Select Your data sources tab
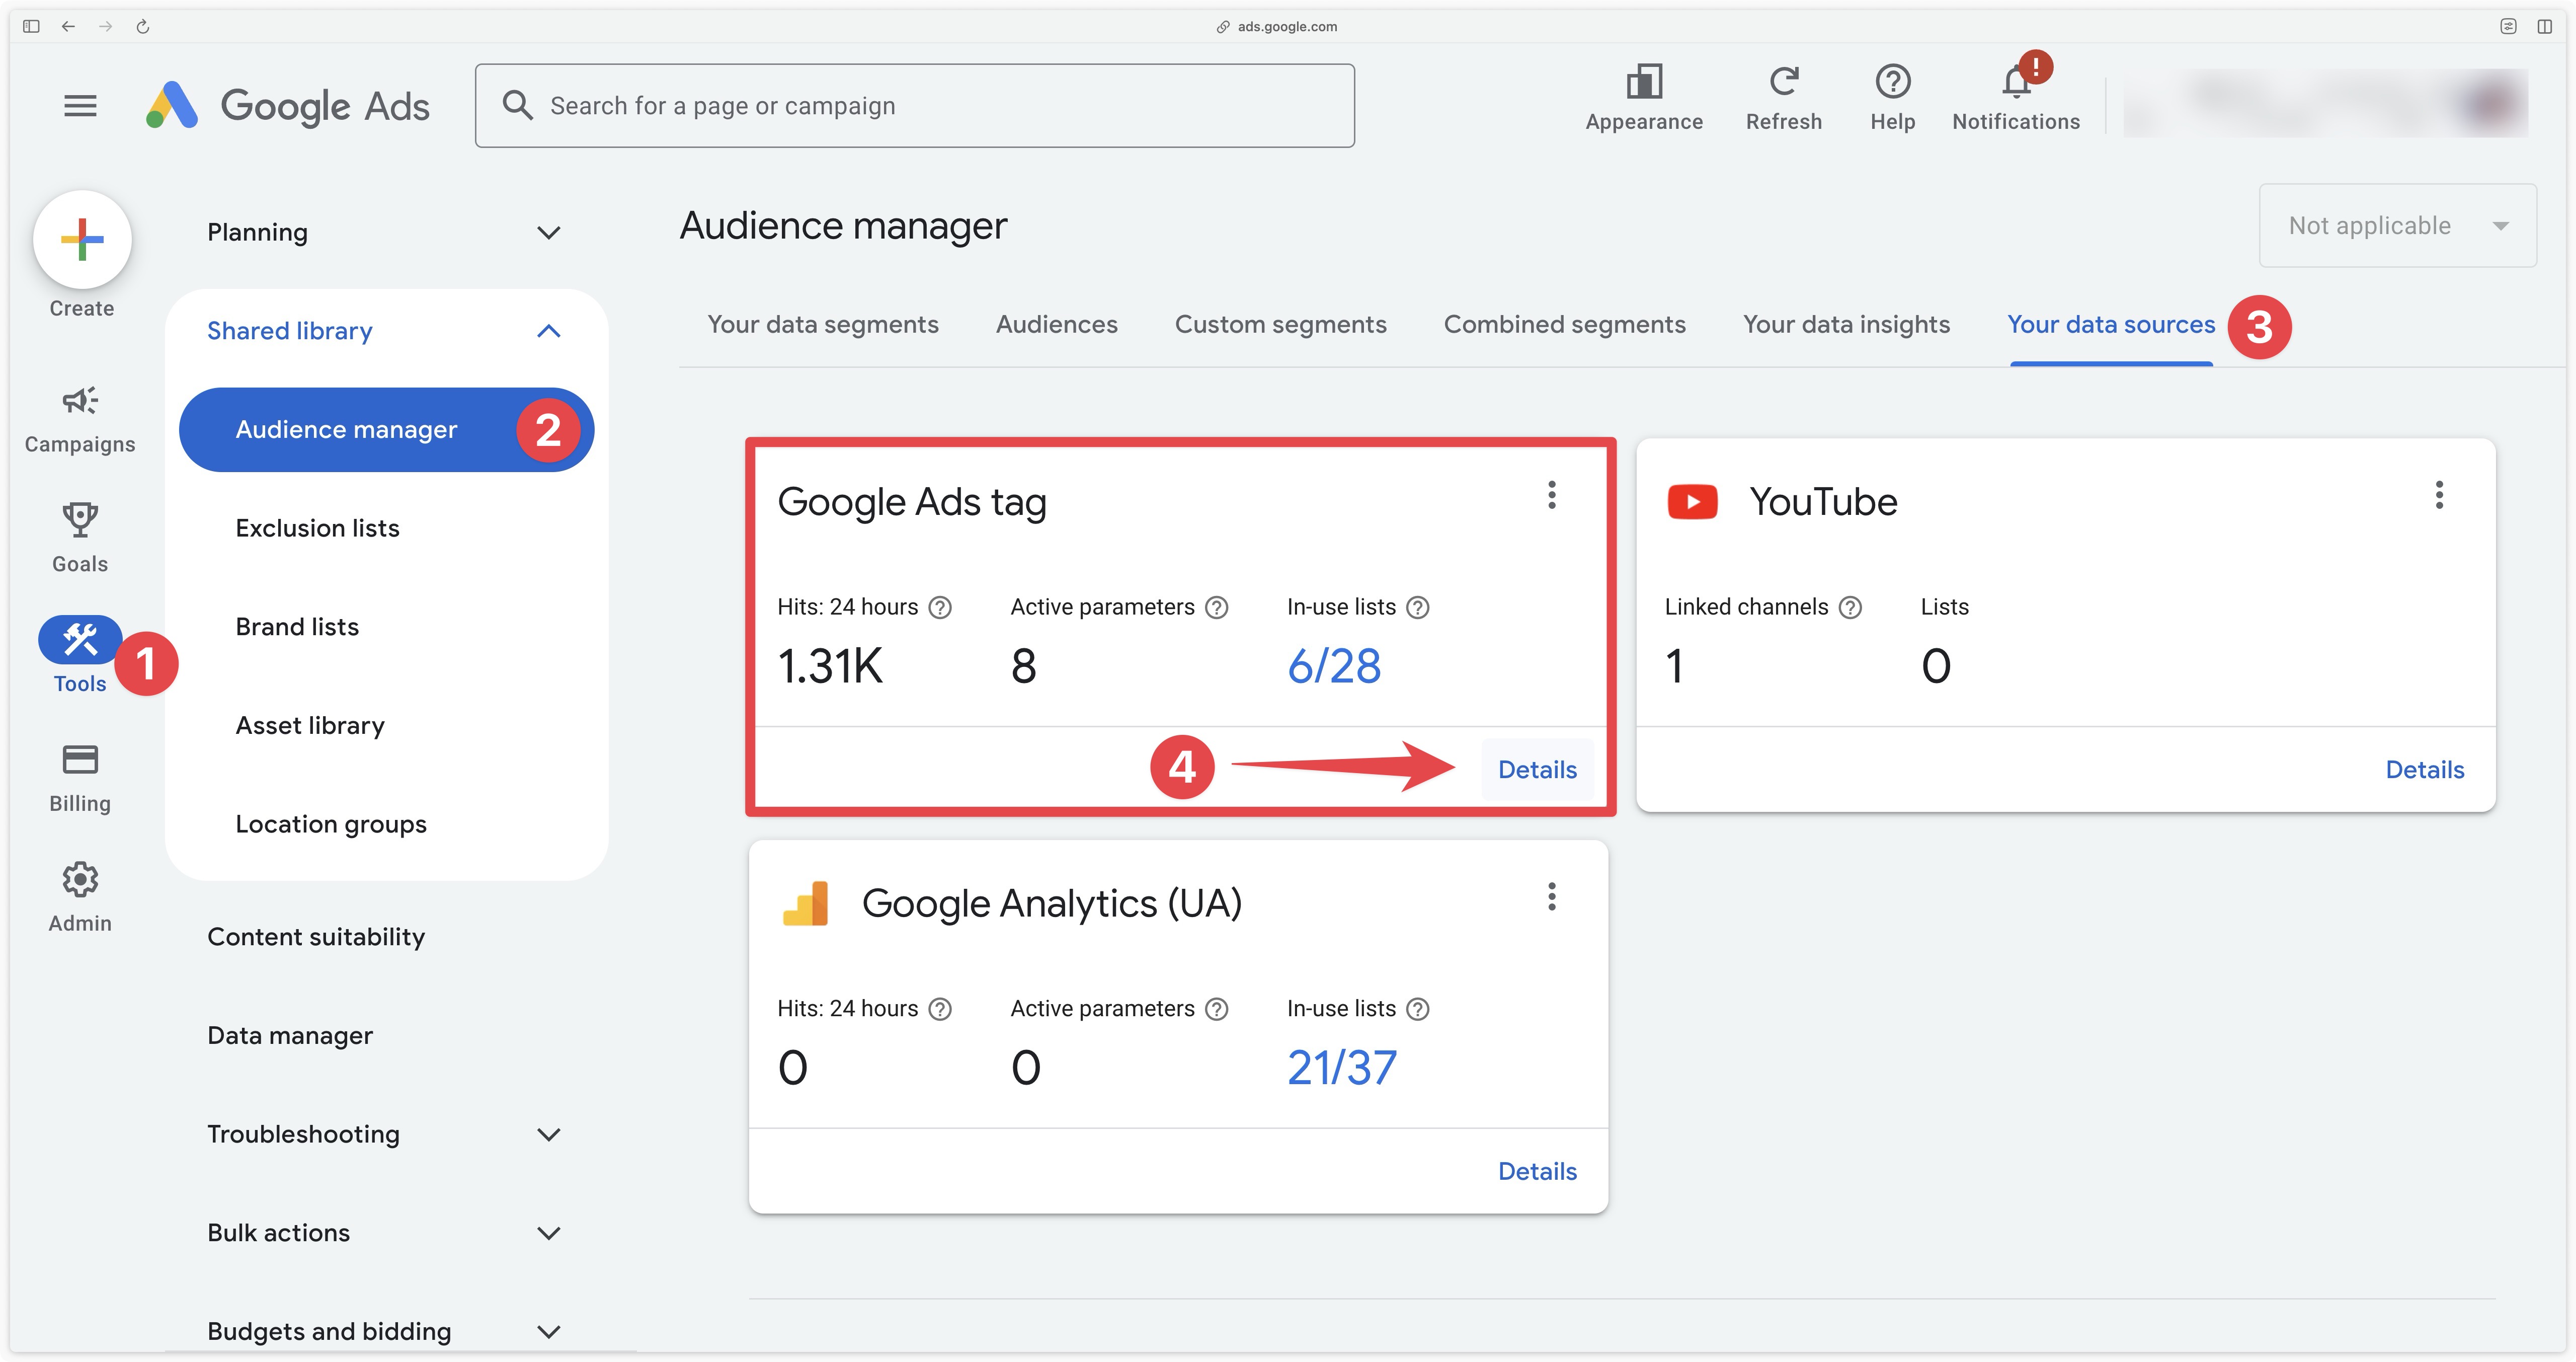 click(2111, 324)
